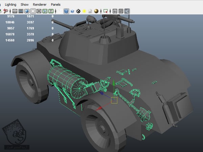Open the Show menu

[x=25, y=5]
